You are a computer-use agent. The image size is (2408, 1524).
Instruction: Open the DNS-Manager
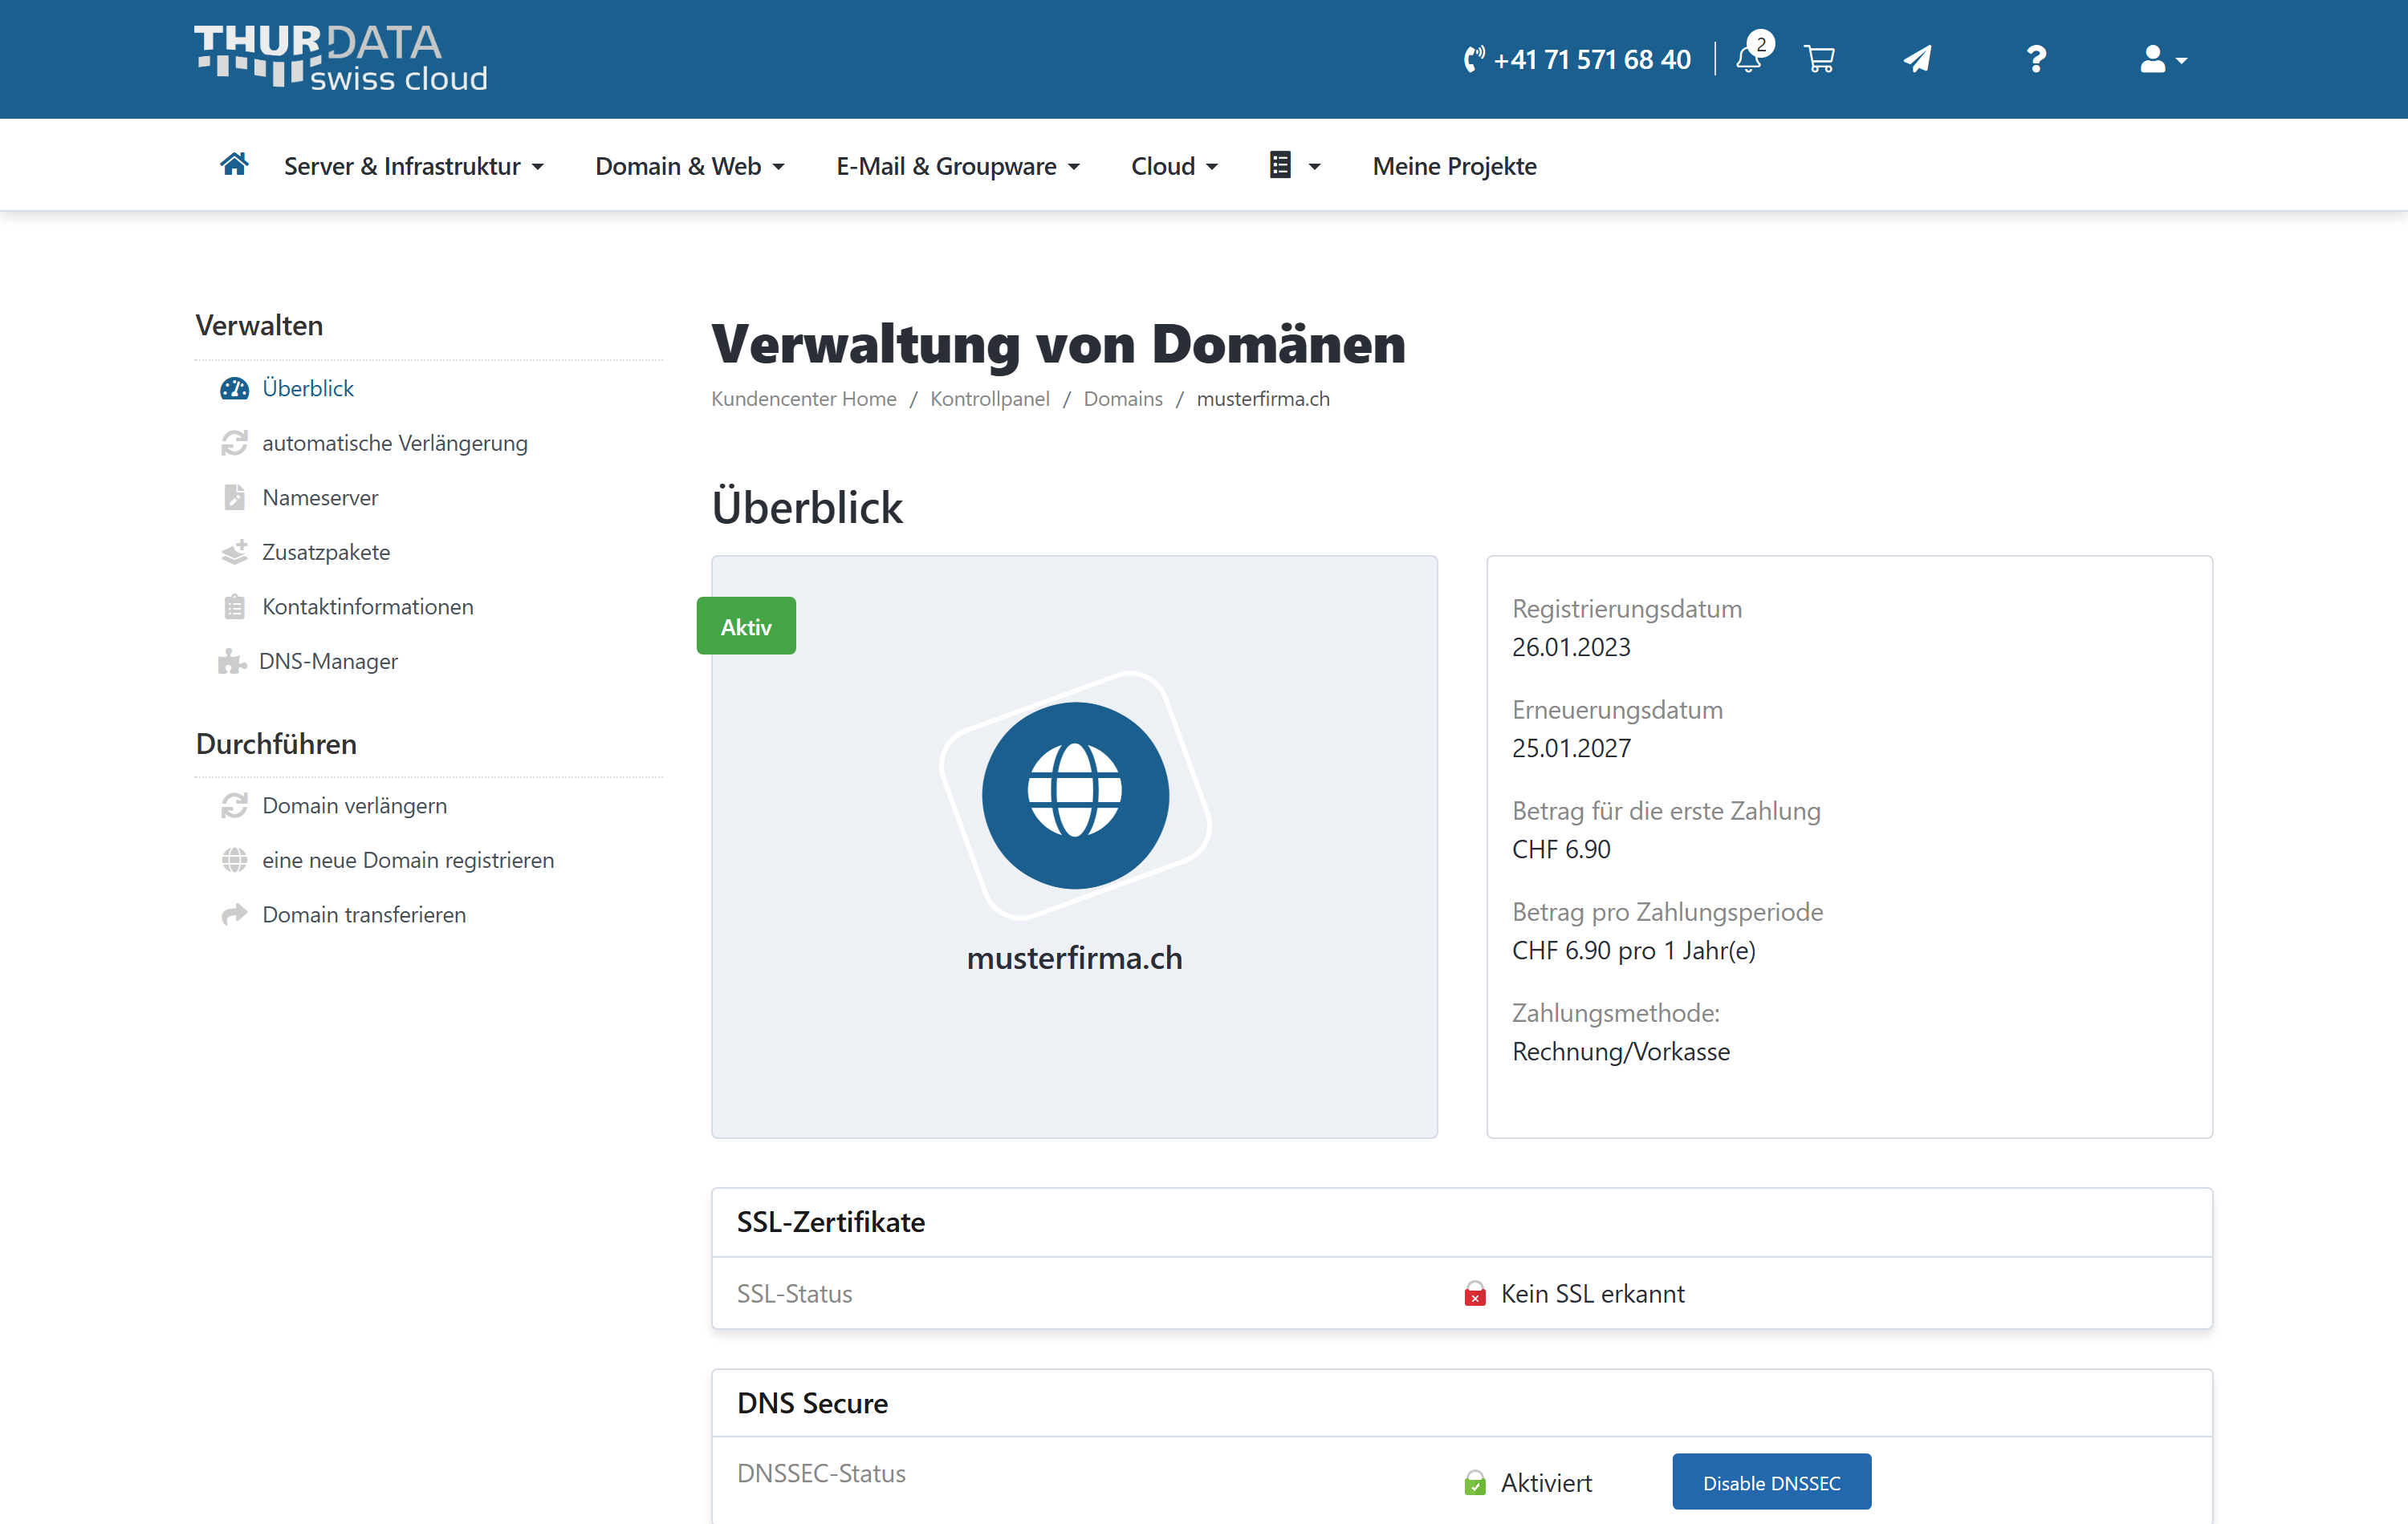tap(328, 662)
